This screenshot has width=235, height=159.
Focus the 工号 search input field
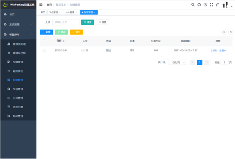[66, 22]
